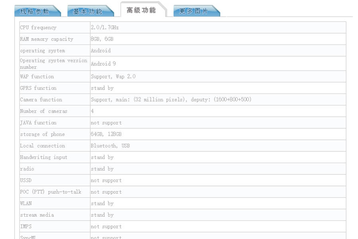Click the 64GB, 128GB storage value
The height and width of the screenshot is (239, 358).
[x=106, y=134]
